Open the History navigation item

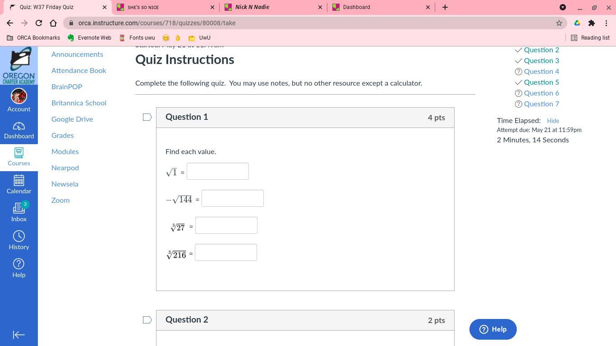tap(19, 240)
